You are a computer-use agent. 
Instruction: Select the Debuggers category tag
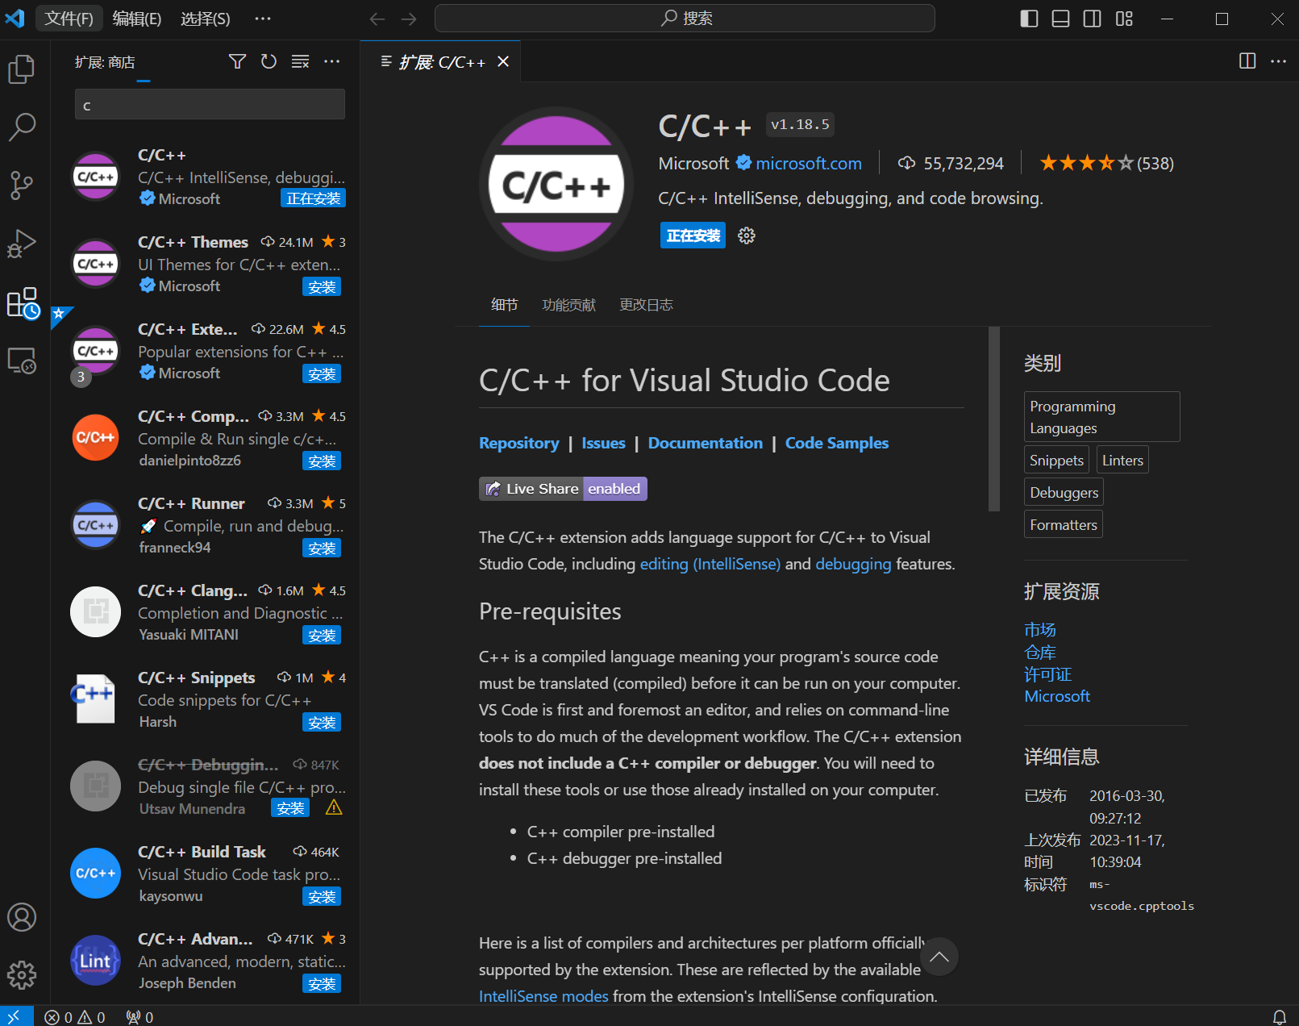coord(1064,492)
